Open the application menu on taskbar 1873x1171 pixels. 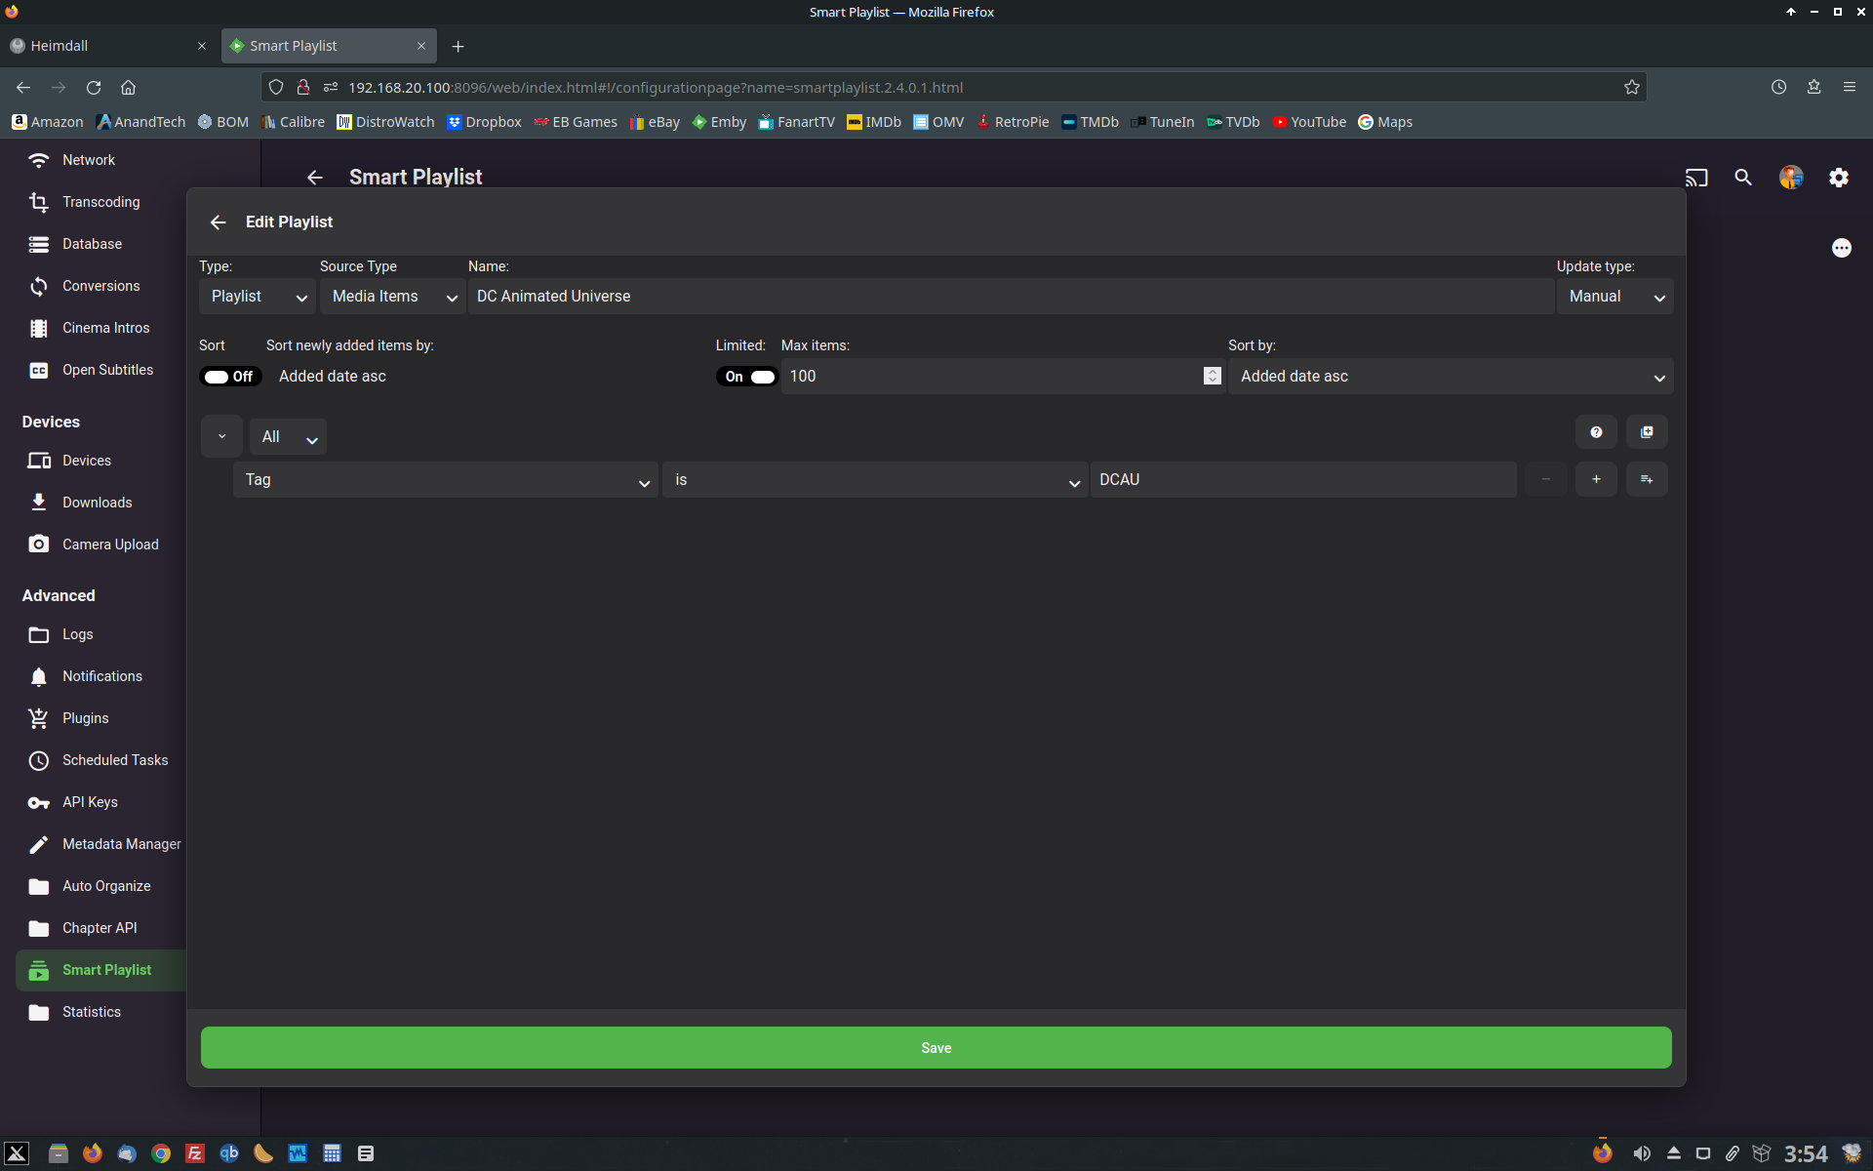[17, 1153]
